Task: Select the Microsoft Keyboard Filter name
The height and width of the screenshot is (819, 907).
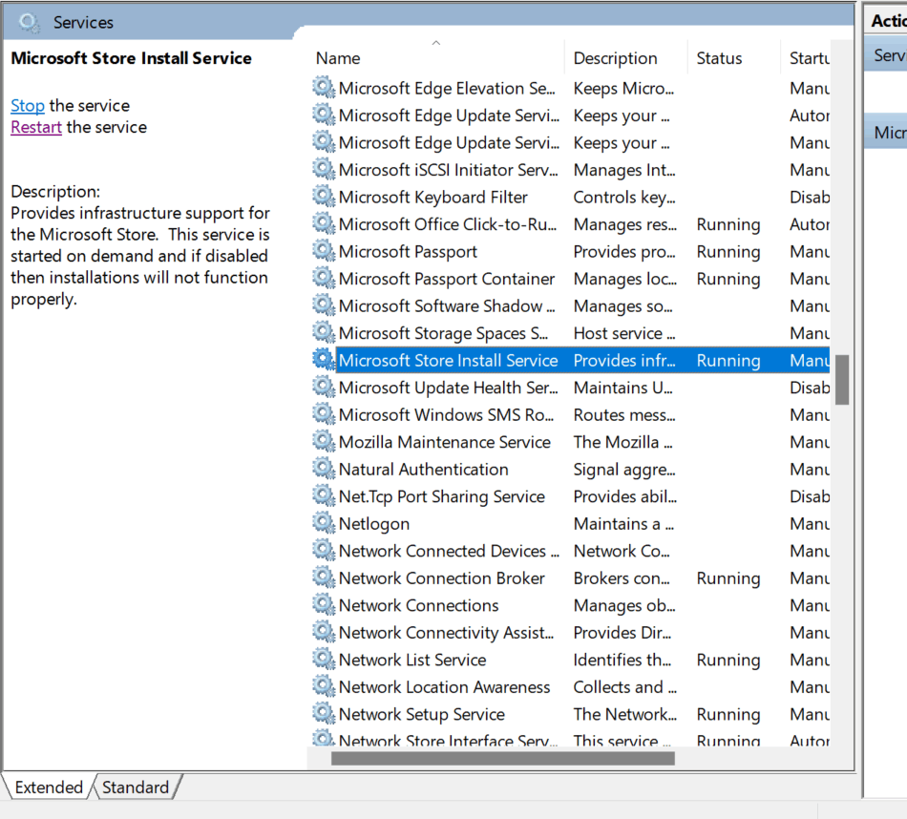Action: [x=433, y=198]
